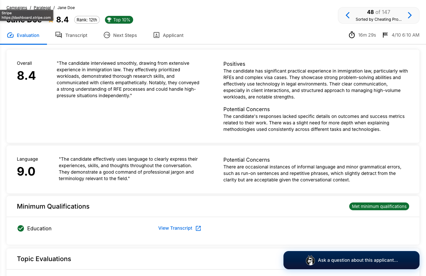Open the View Transcript link
The height and width of the screenshot is (276, 426).
coord(175,228)
